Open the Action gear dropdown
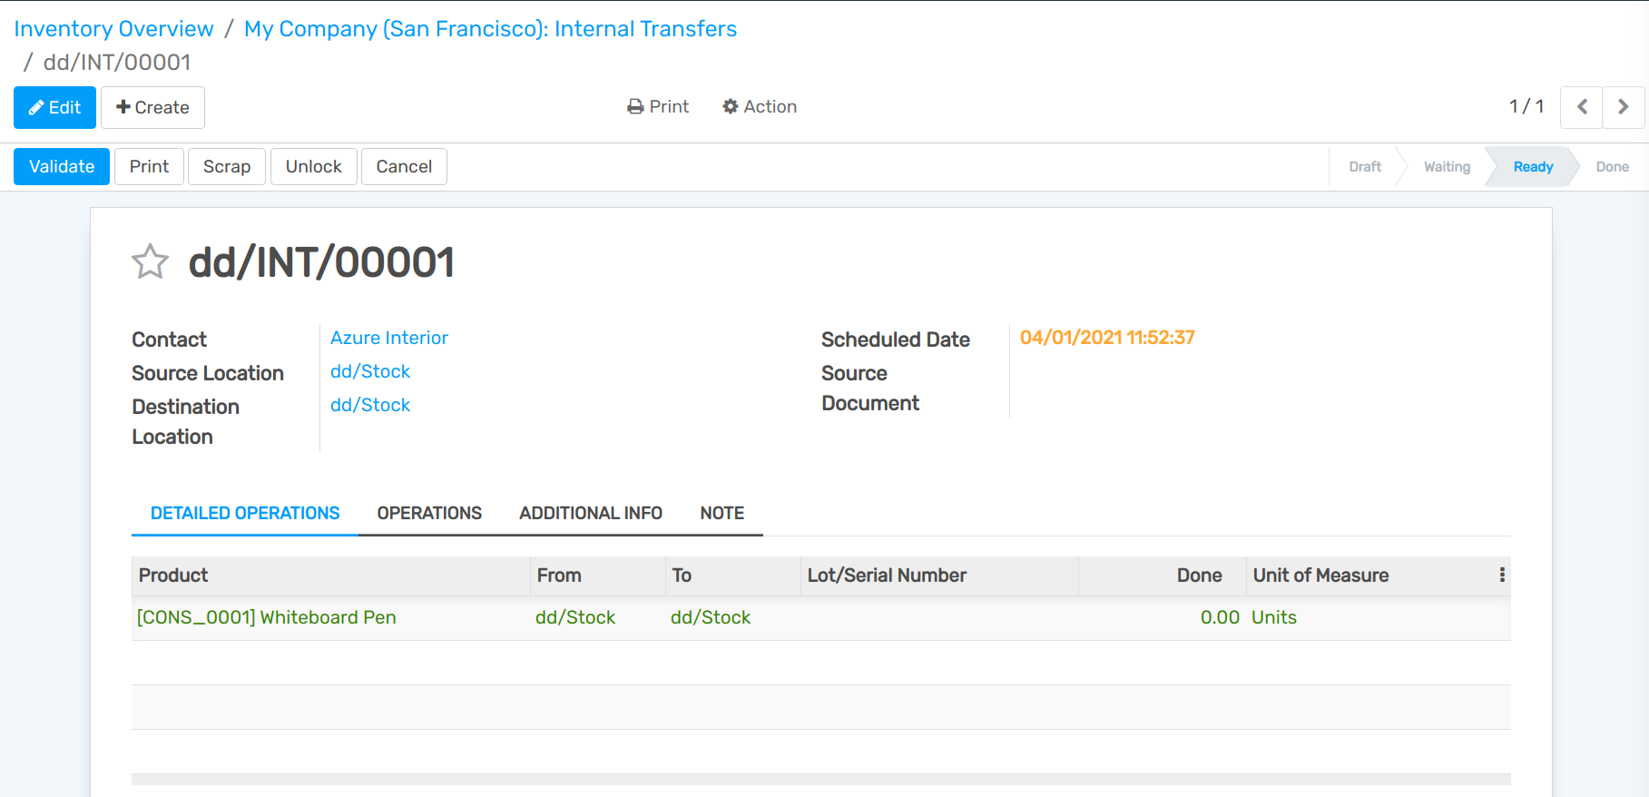 point(760,107)
